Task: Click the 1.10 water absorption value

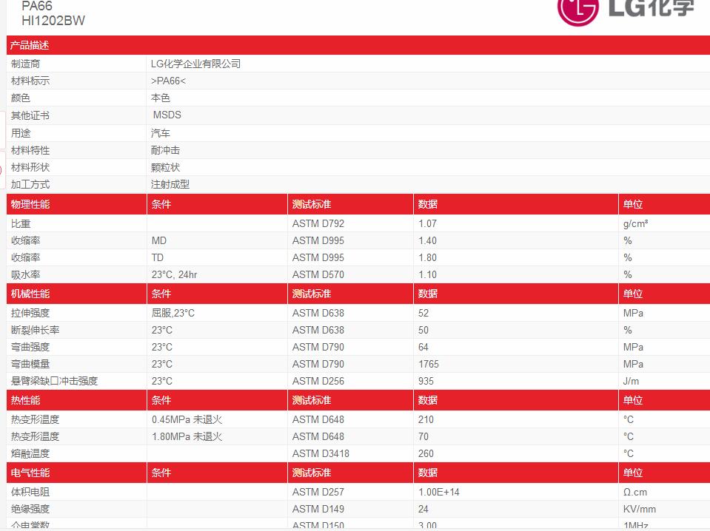Action: pyautogui.click(x=427, y=274)
